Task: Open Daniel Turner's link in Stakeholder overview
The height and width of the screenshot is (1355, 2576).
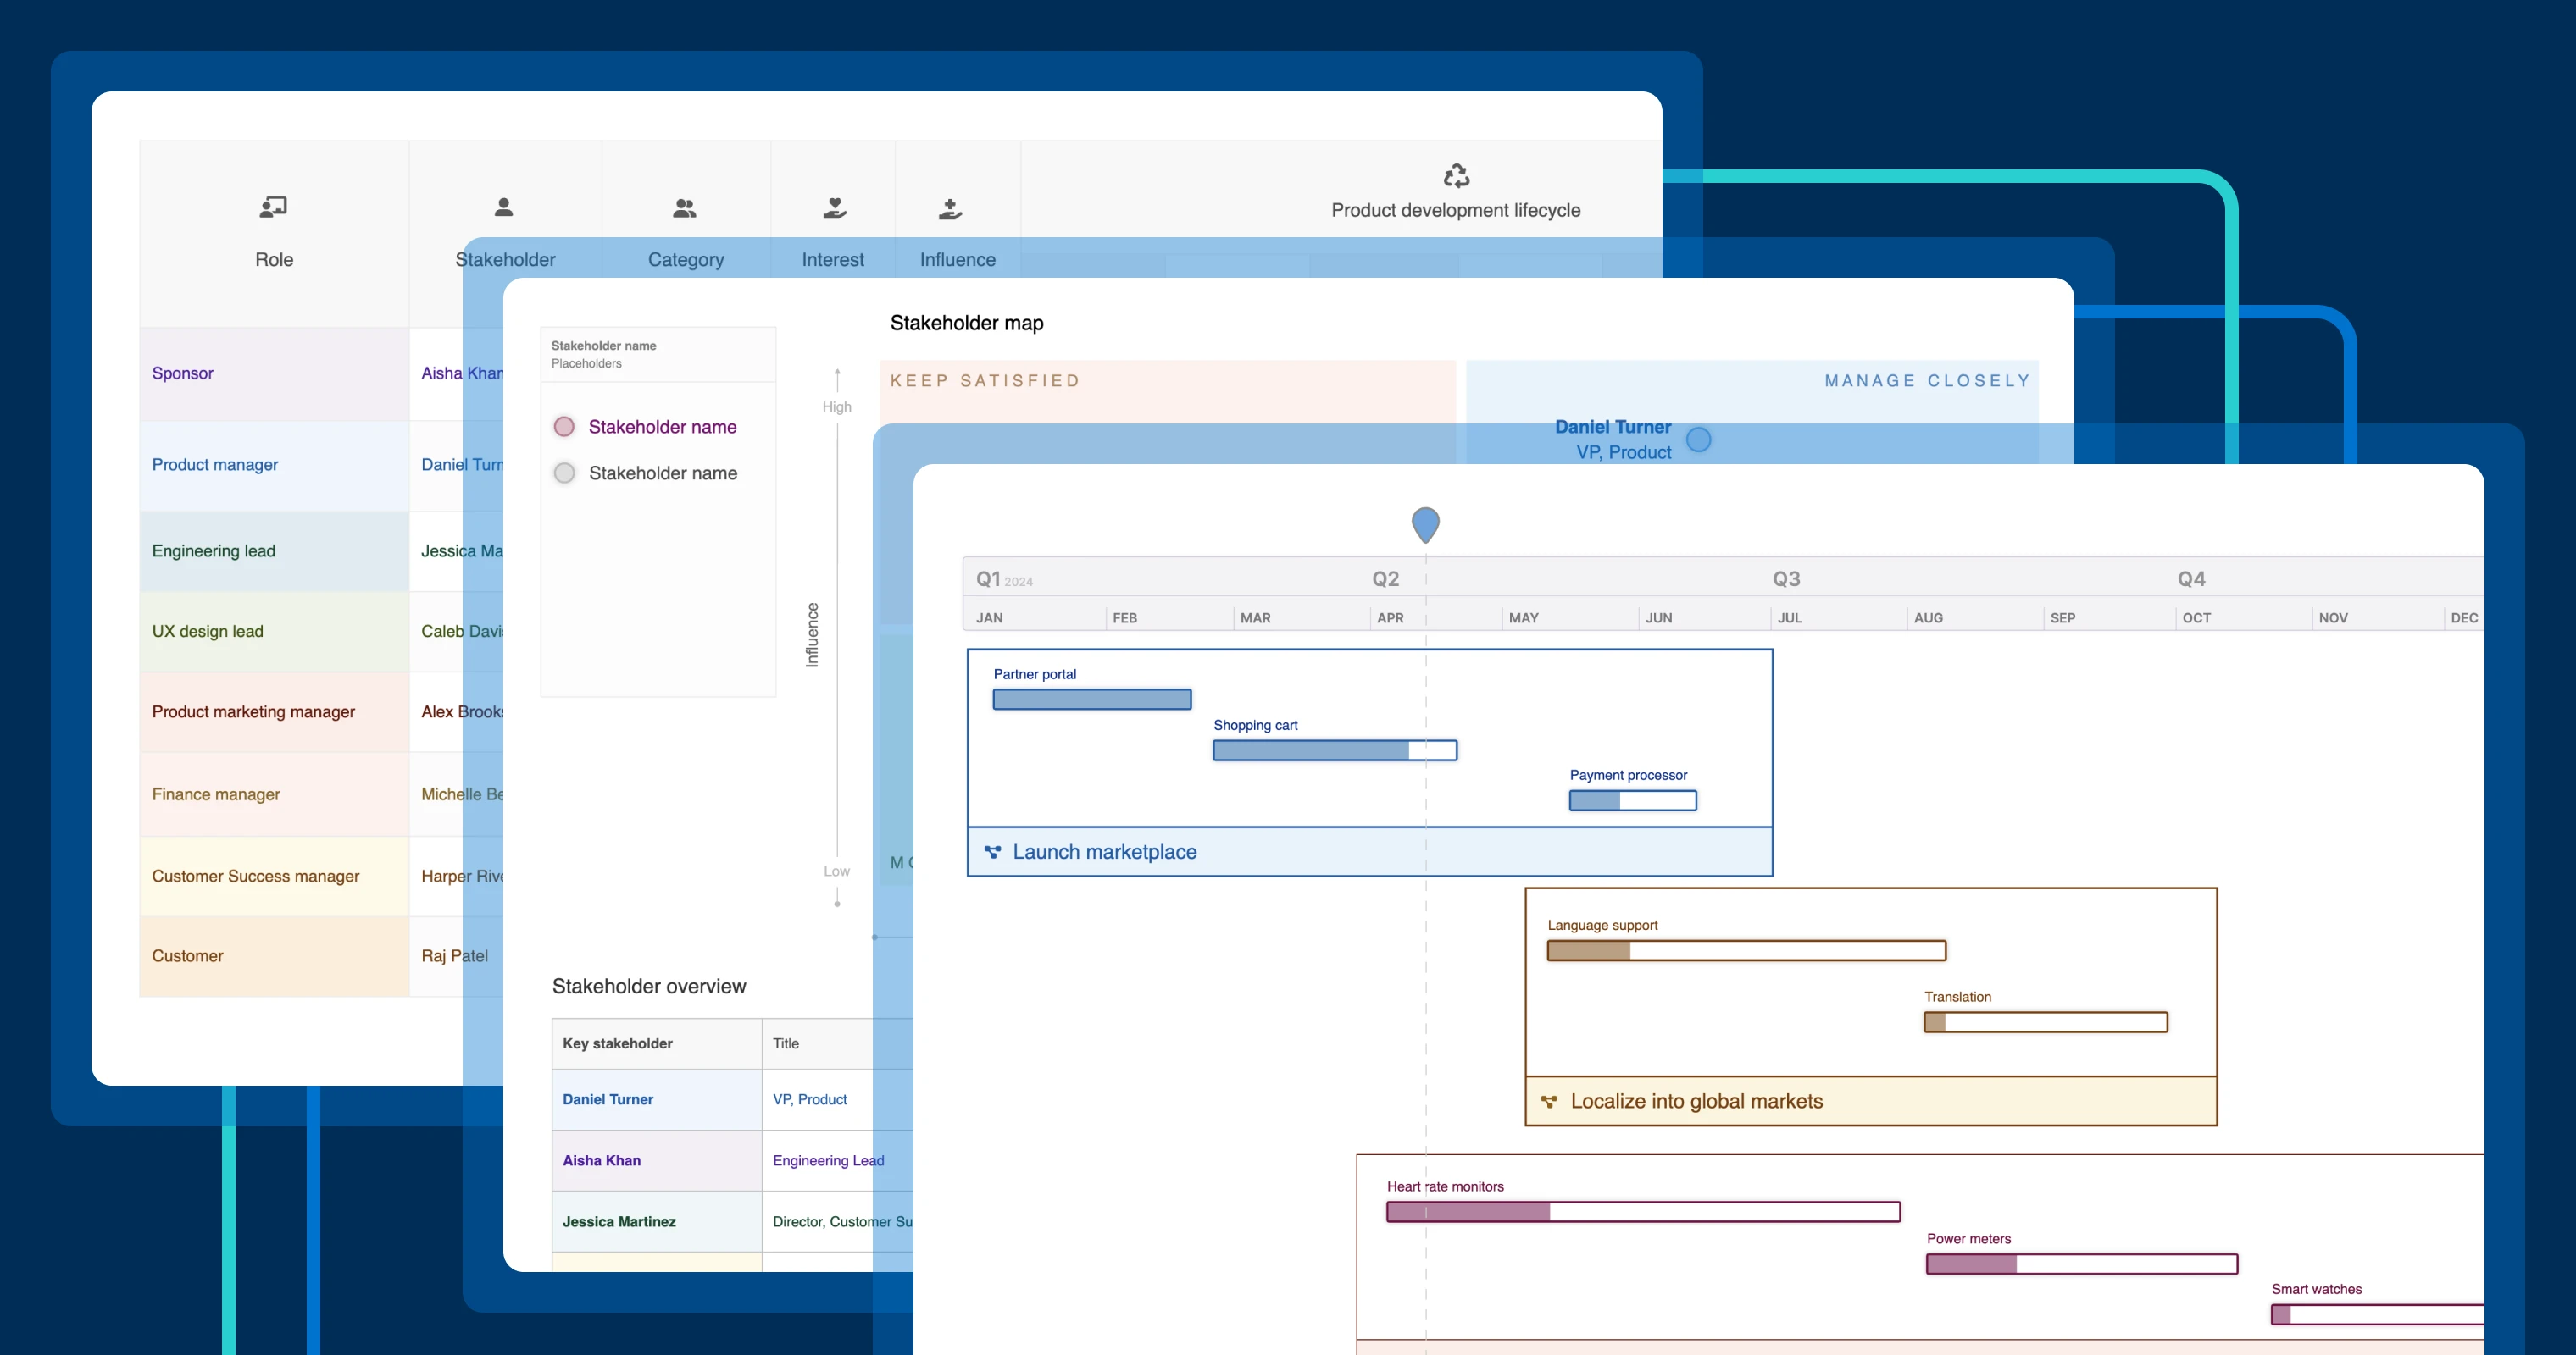Action: (x=607, y=1099)
